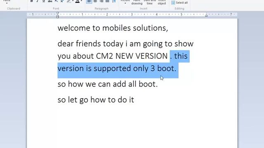Open the Paragraph settings icon
The height and width of the screenshot is (148, 264).
pyautogui.click(x=114, y=1)
